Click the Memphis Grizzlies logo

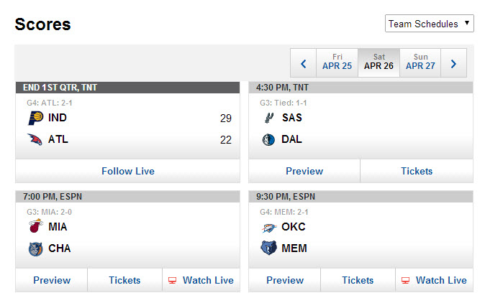268,248
